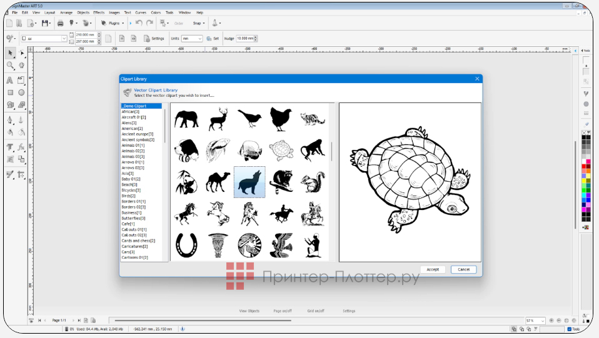Click the print icon in toolbar
599x338 pixels.
pyautogui.click(x=61, y=23)
